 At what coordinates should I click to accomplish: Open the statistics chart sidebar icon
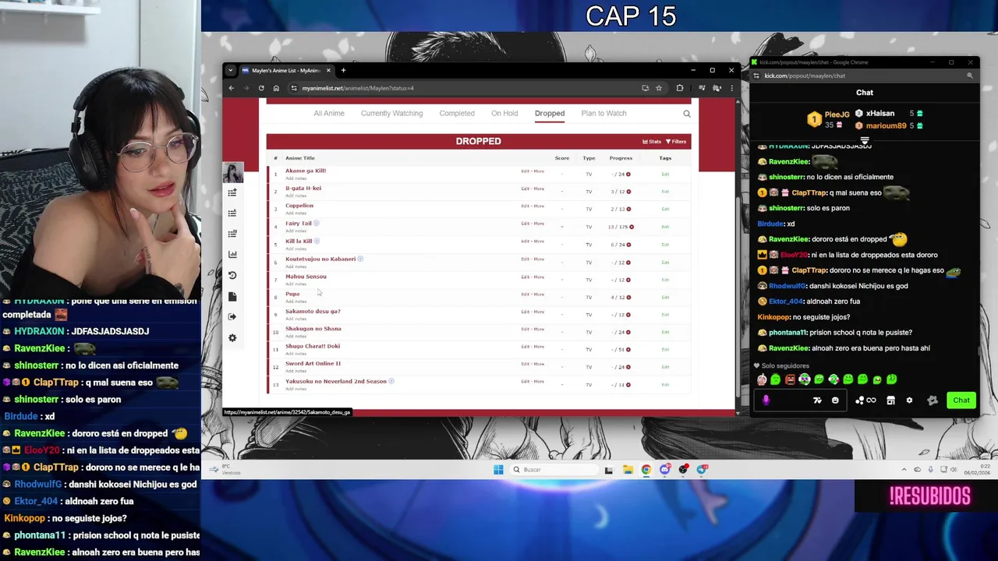coord(232,254)
